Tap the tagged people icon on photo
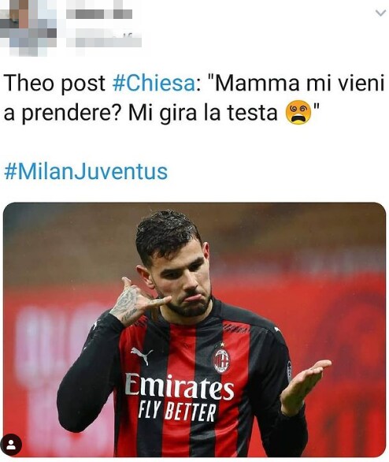The height and width of the screenshot is (462, 389). [11, 445]
